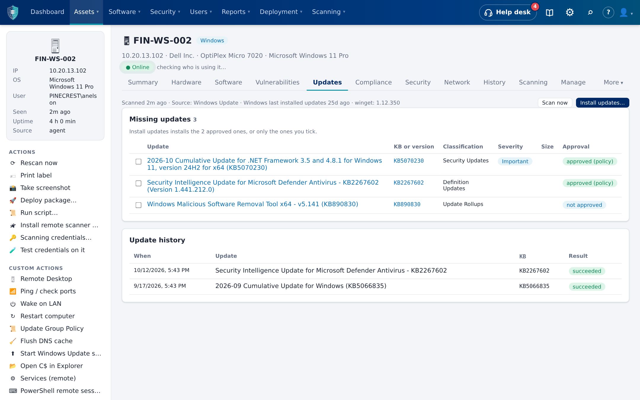This screenshot has height=400, width=640.
Task: Click the Take screenshot camera icon
Action: point(13,188)
